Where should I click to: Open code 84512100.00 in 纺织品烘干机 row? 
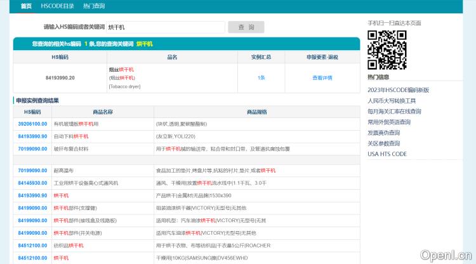[32, 246]
